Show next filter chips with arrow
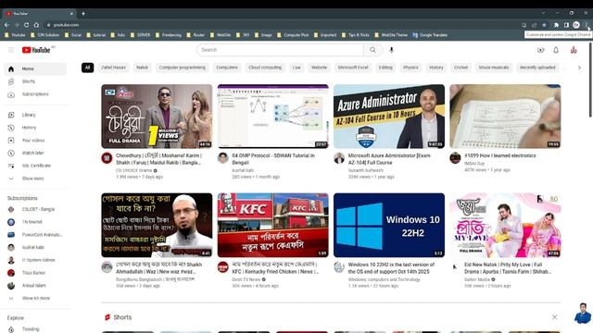Image resolution: width=593 pixels, height=333 pixels. (579, 68)
